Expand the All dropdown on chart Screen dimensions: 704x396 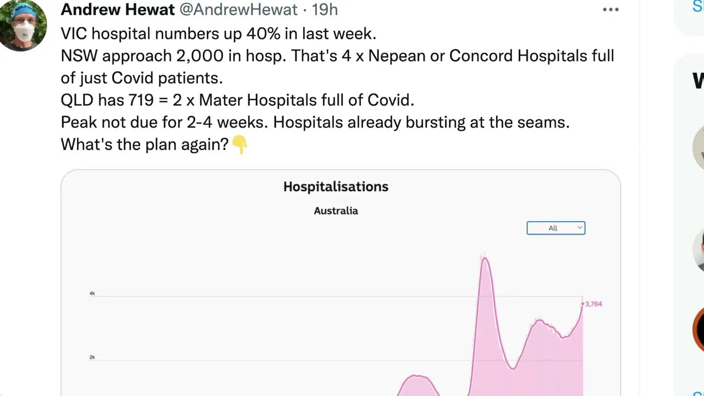click(x=555, y=228)
